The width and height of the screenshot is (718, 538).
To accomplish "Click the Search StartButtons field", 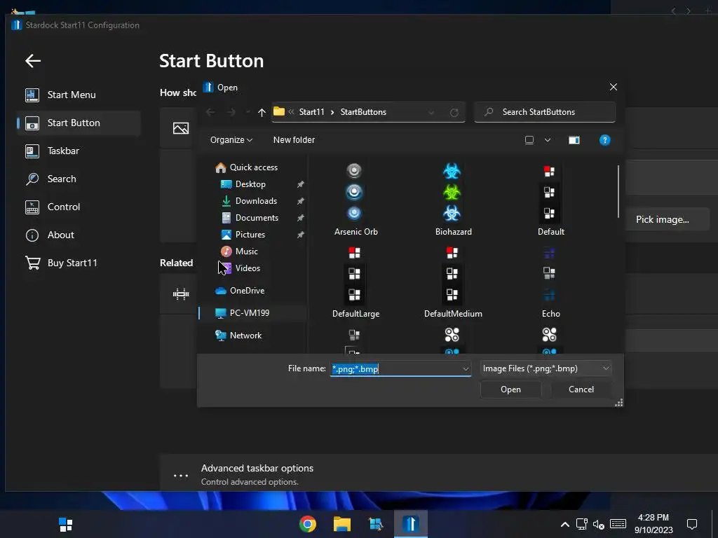I will [x=544, y=112].
